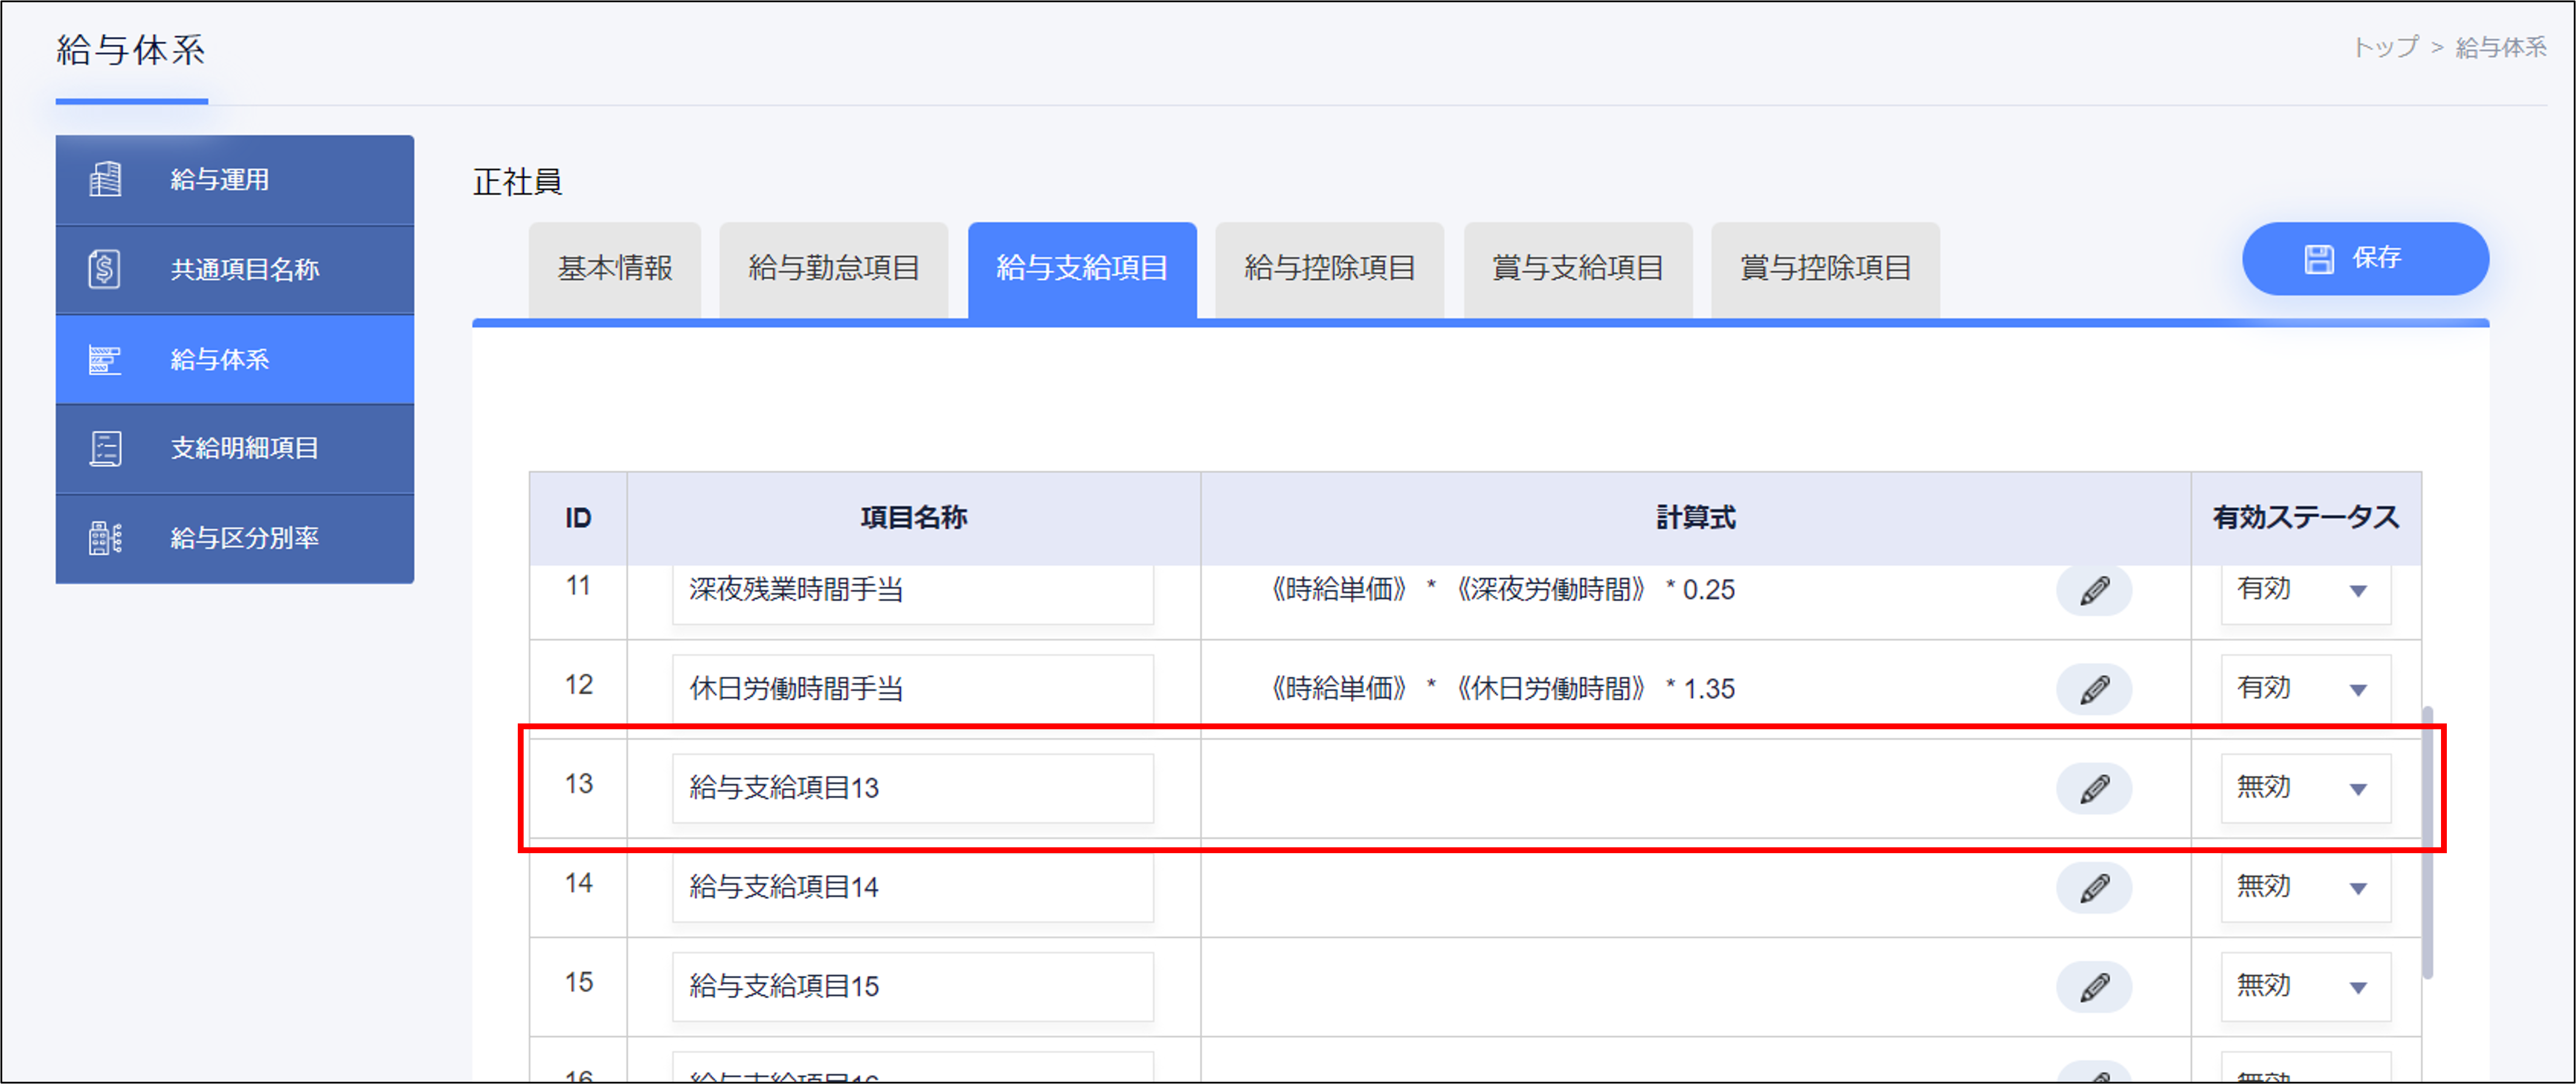The width and height of the screenshot is (2576, 1084).
Task: Select the 給与区分別率 sidebar icon
Action: tap(105, 538)
